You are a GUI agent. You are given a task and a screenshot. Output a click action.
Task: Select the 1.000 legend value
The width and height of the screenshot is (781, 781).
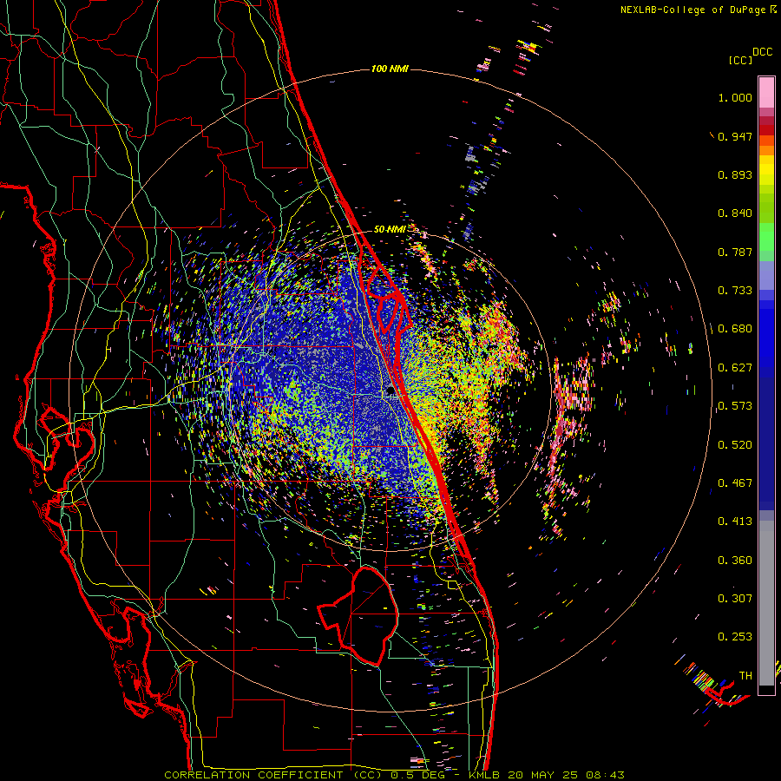point(735,97)
